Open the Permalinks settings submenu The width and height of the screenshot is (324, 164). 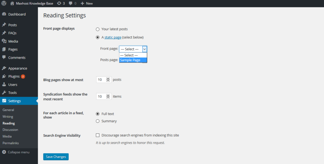coord(11,143)
